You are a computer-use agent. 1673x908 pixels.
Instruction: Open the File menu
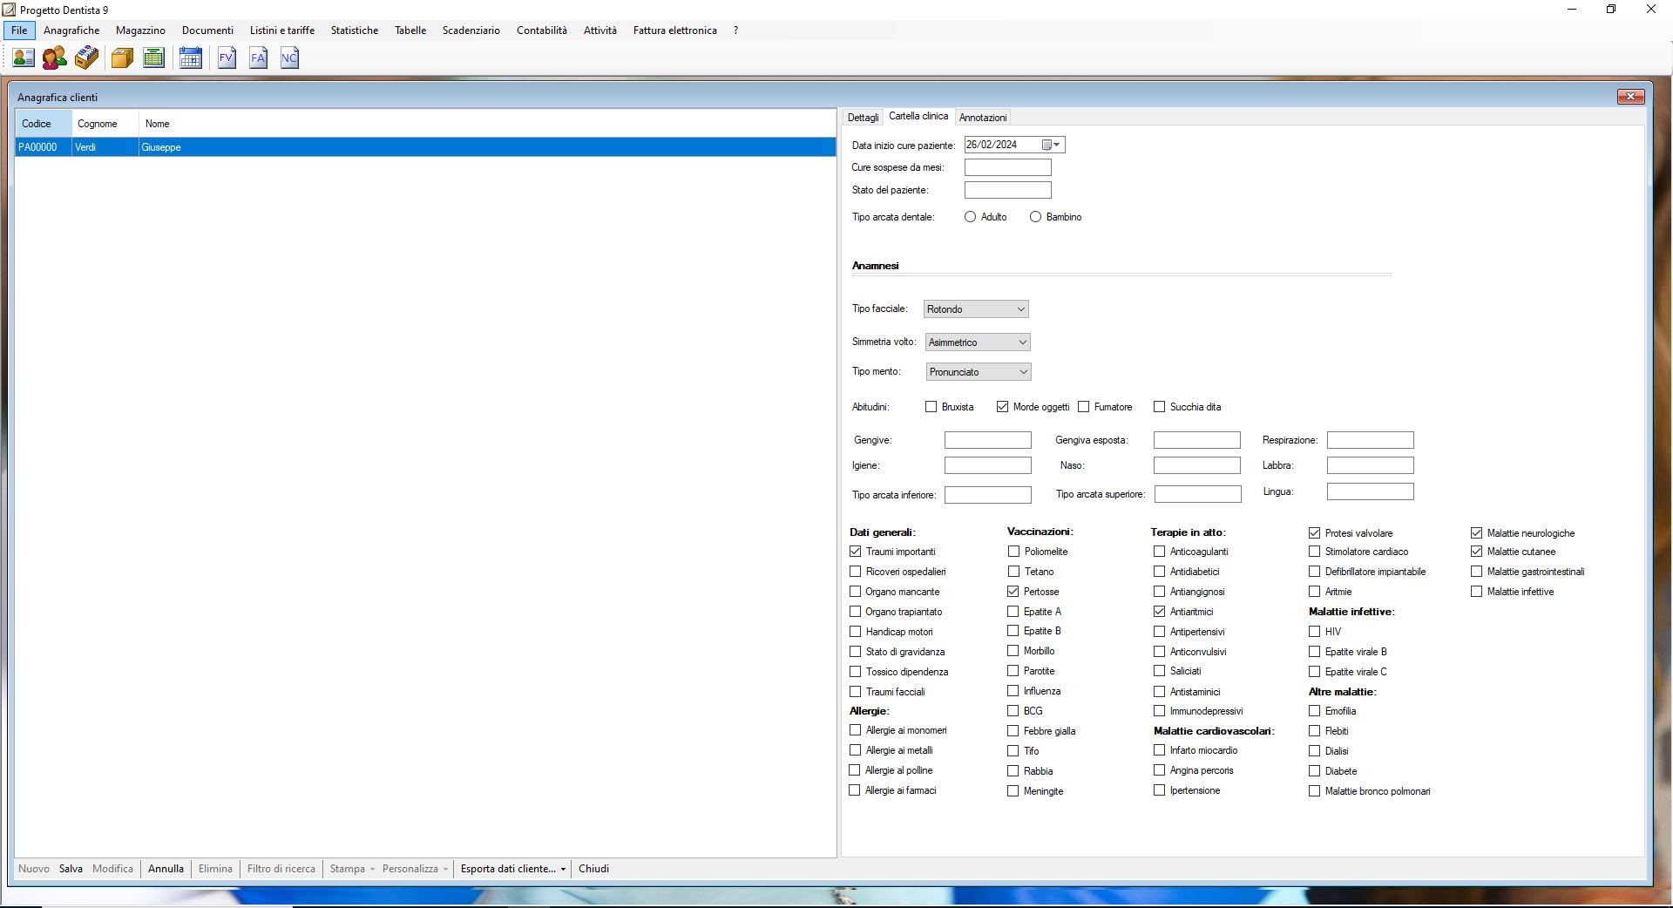pyautogui.click(x=19, y=30)
